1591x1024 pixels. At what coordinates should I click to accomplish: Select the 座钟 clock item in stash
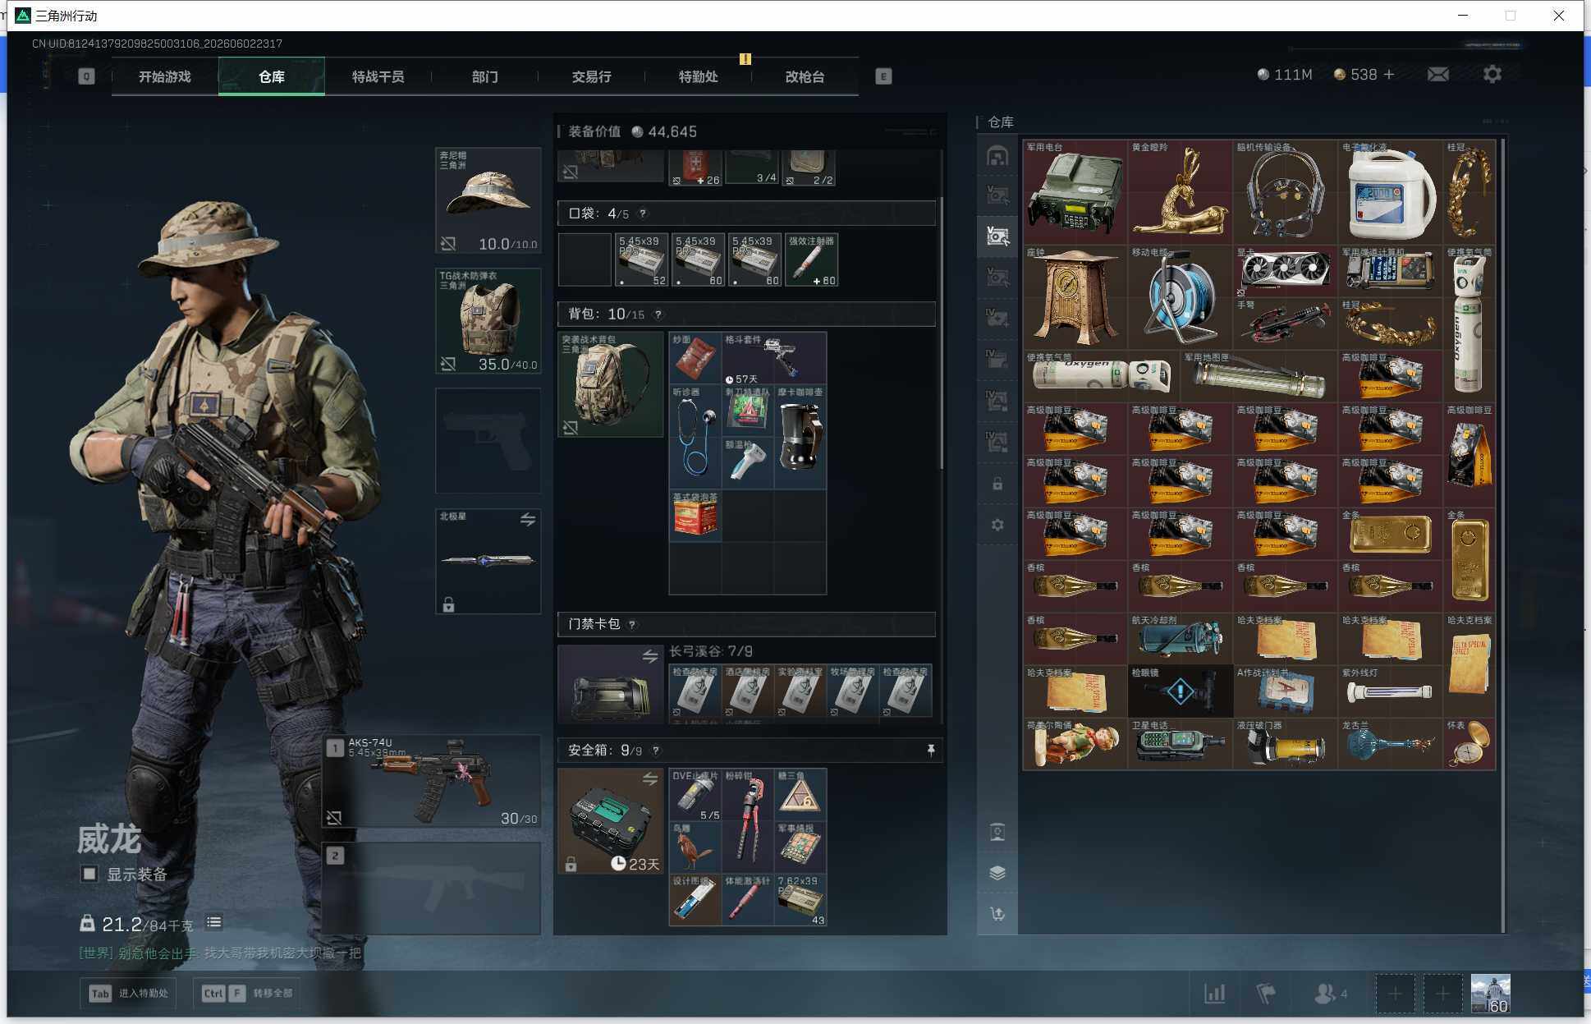[1075, 297]
